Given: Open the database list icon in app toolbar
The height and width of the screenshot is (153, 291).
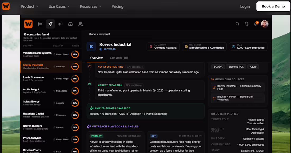Looking at the screenshot, I should (x=40, y=24).
